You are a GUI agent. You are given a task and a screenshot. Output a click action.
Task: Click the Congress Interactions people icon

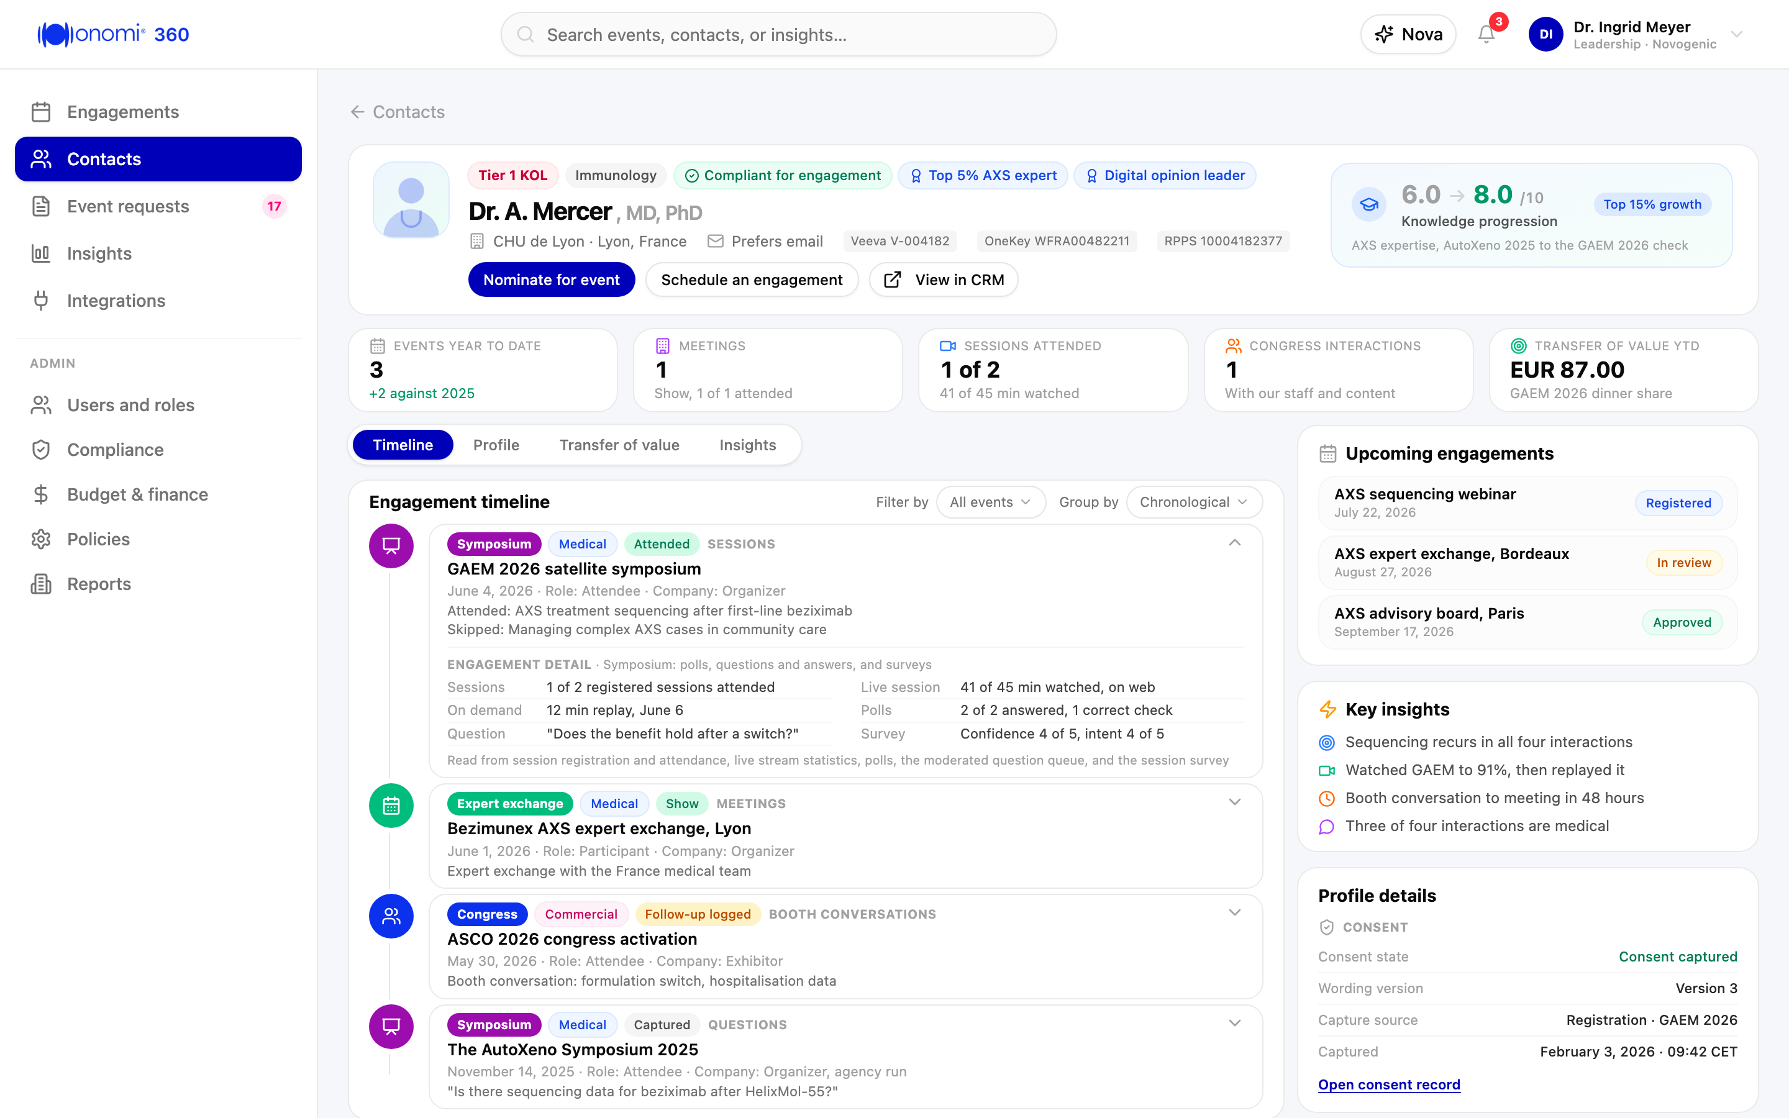pos(1233,346)
